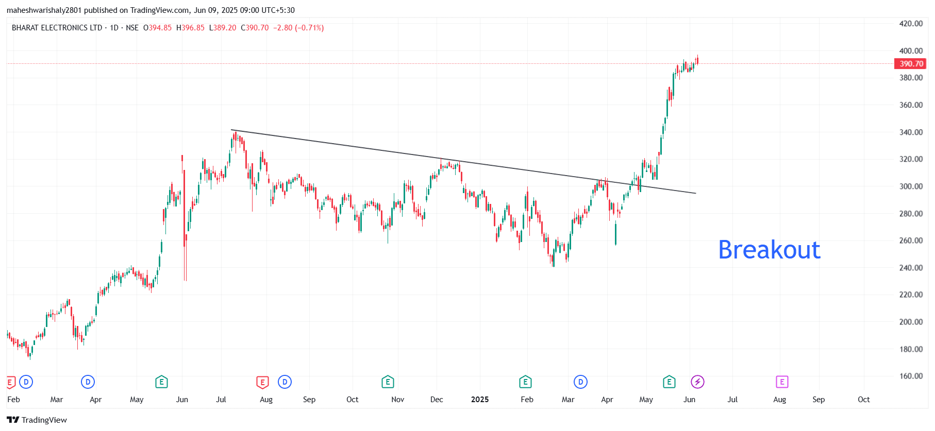Click the close value C390.70 in the legend
The image size is (935, 431).
click(255, 28)
